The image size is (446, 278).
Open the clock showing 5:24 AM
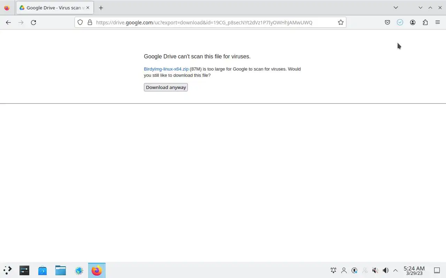(414, 270)
